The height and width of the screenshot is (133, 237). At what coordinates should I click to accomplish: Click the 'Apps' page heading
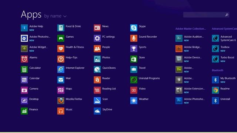[31, 14]
